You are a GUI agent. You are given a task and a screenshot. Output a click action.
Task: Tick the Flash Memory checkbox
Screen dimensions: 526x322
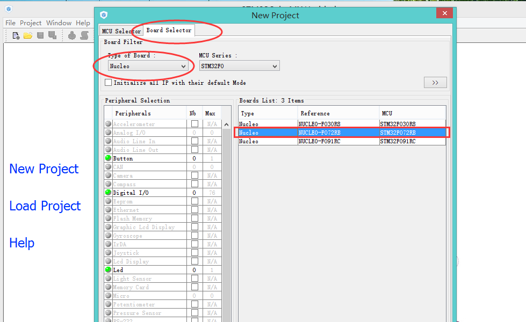(x=194, y=218)
